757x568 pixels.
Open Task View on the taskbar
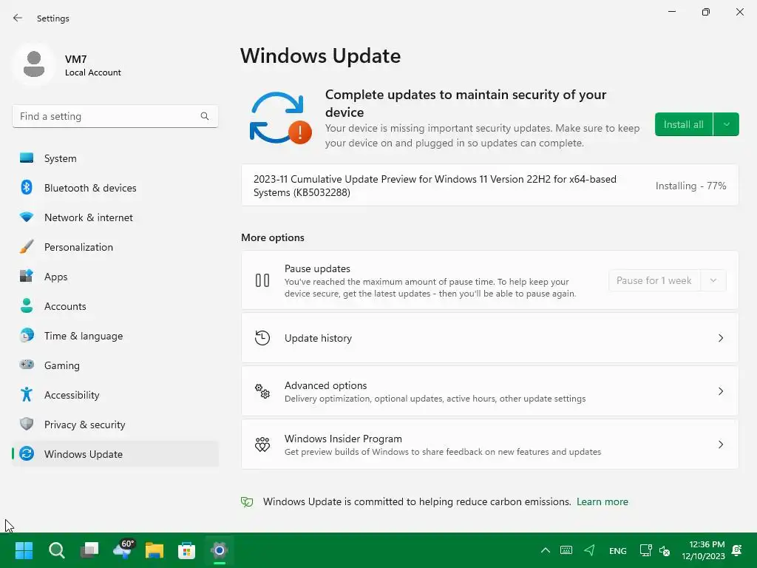89,550
